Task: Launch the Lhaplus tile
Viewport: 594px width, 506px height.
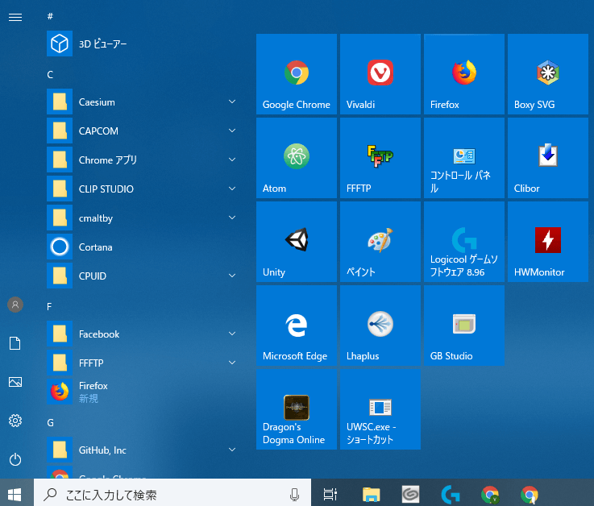Action: point(380,326)
